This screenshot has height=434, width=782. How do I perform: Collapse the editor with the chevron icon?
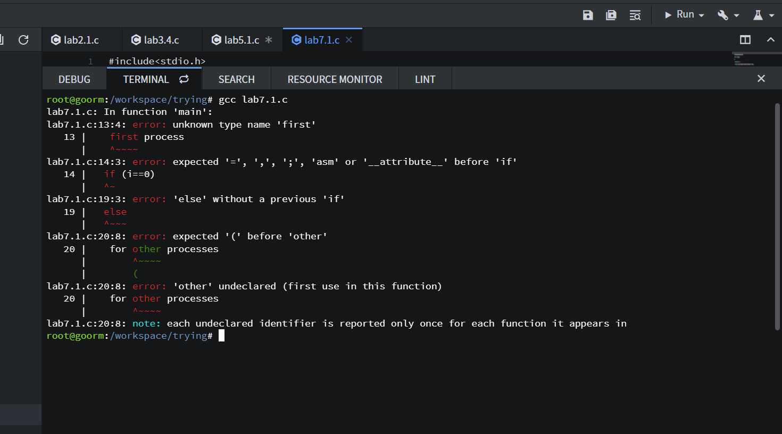coord(770,39)
